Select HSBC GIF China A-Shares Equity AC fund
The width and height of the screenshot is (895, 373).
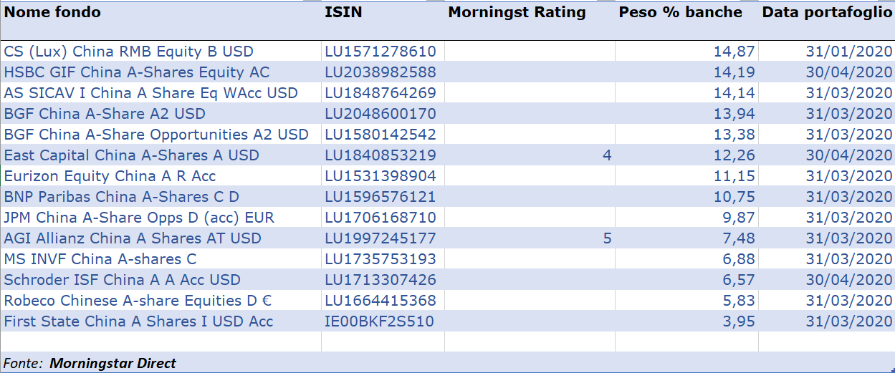click(137, 72)
